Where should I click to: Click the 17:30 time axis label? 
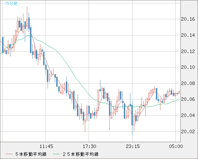89,146
